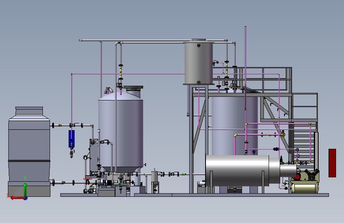Screen dimensions: 344x223
Task: Select the staircase on the platform structure
Action: click(304, 146)
